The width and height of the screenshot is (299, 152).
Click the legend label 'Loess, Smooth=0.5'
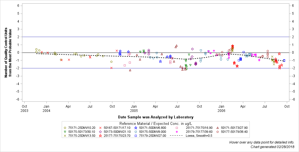[x=199, y=136]
